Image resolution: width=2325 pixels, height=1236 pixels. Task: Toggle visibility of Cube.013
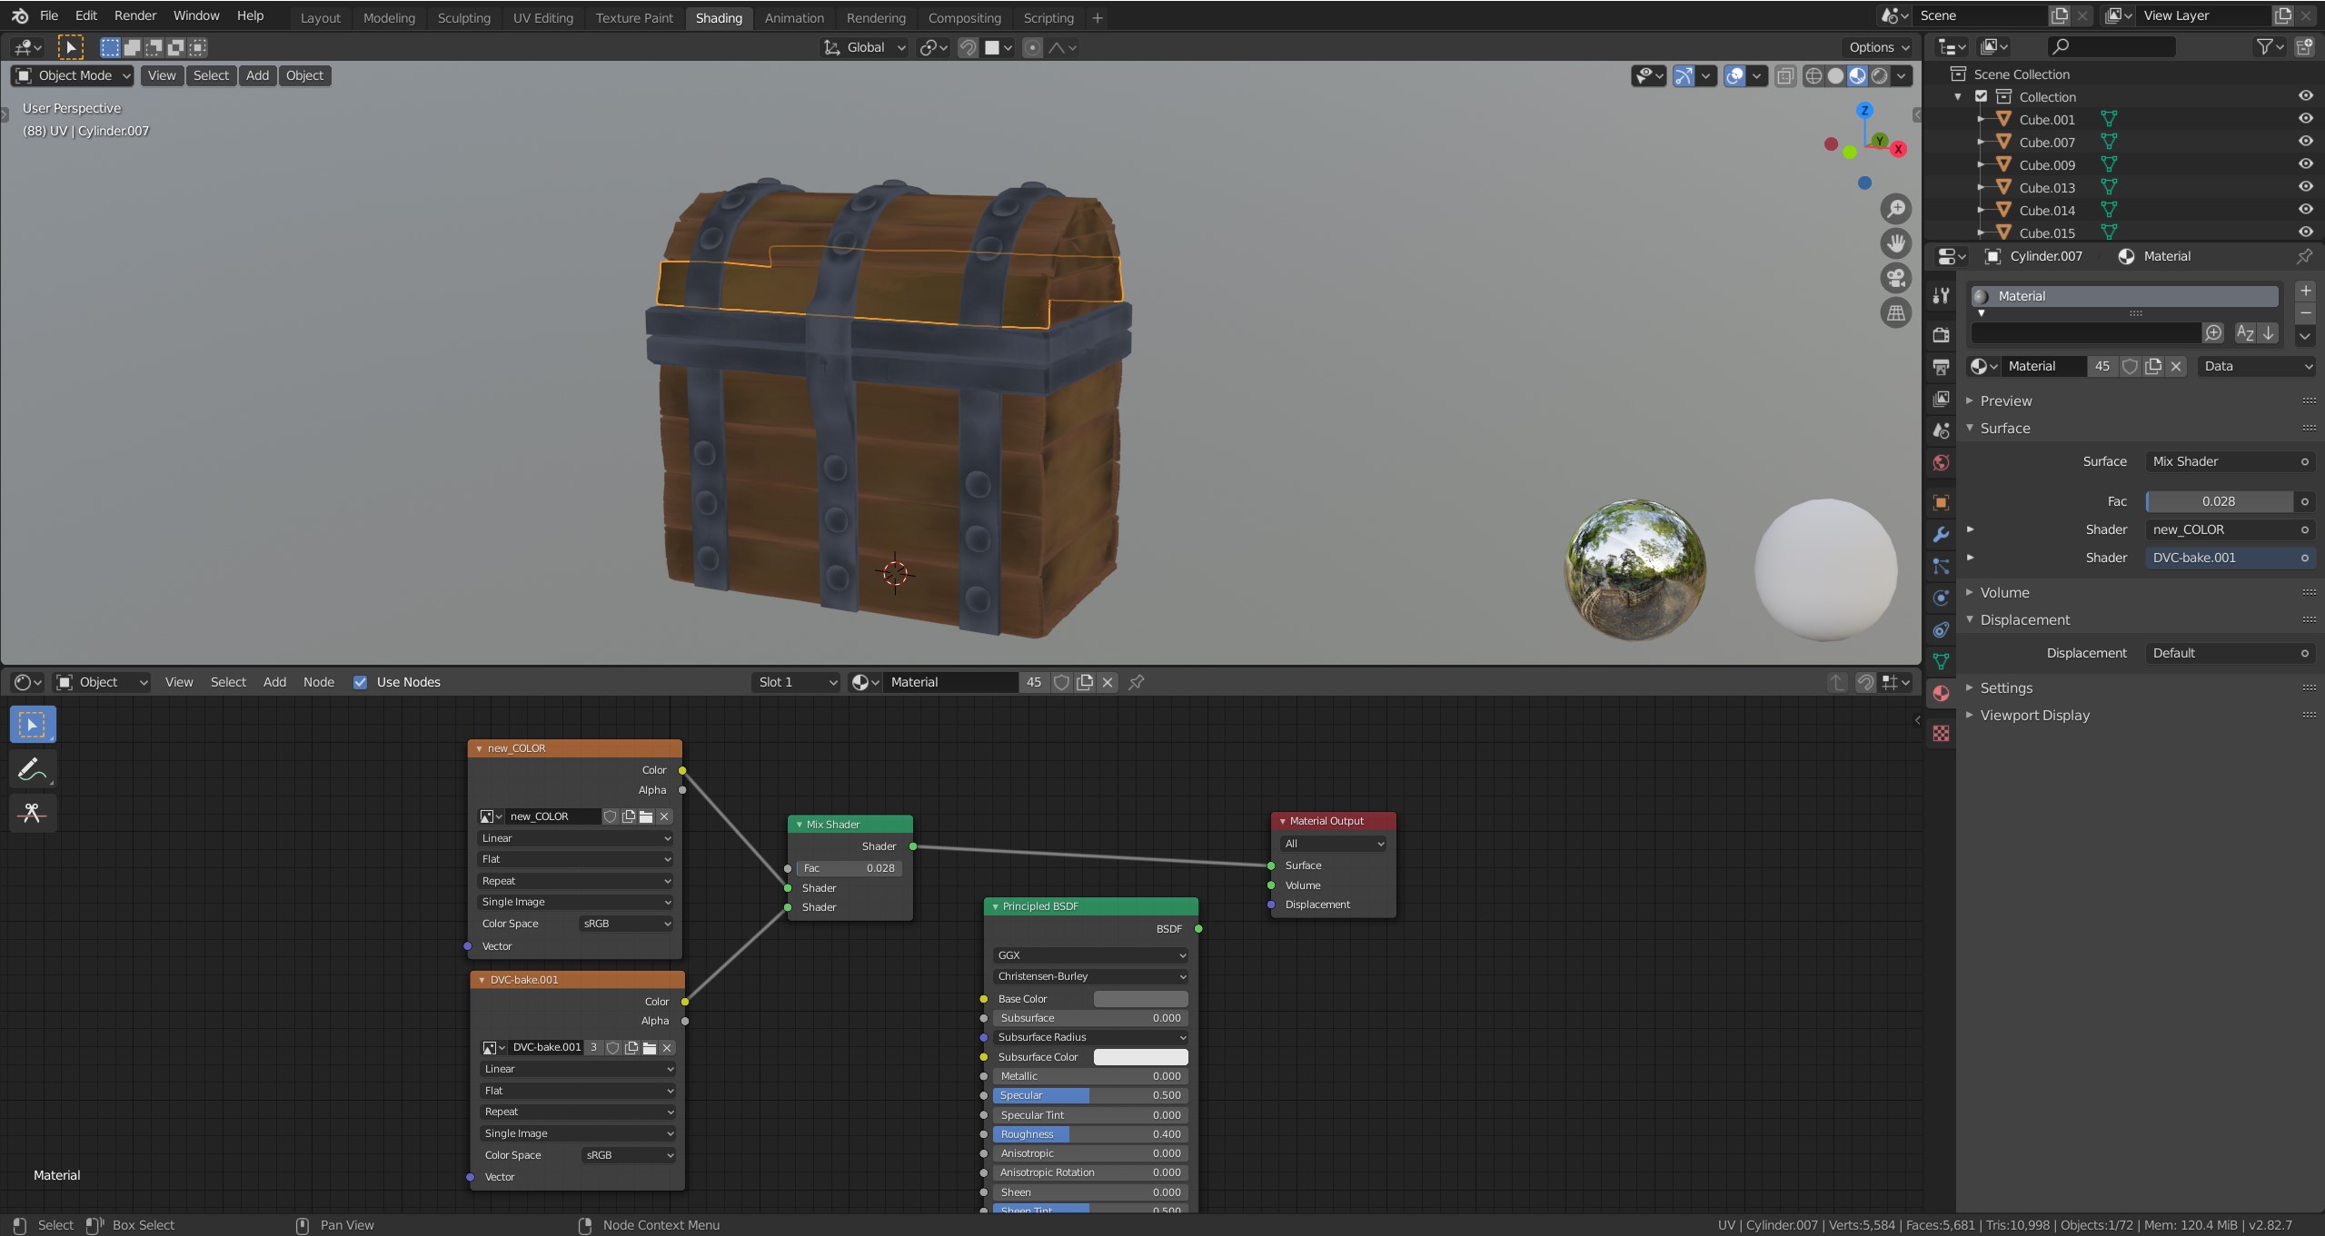[x=2306, y=187]
